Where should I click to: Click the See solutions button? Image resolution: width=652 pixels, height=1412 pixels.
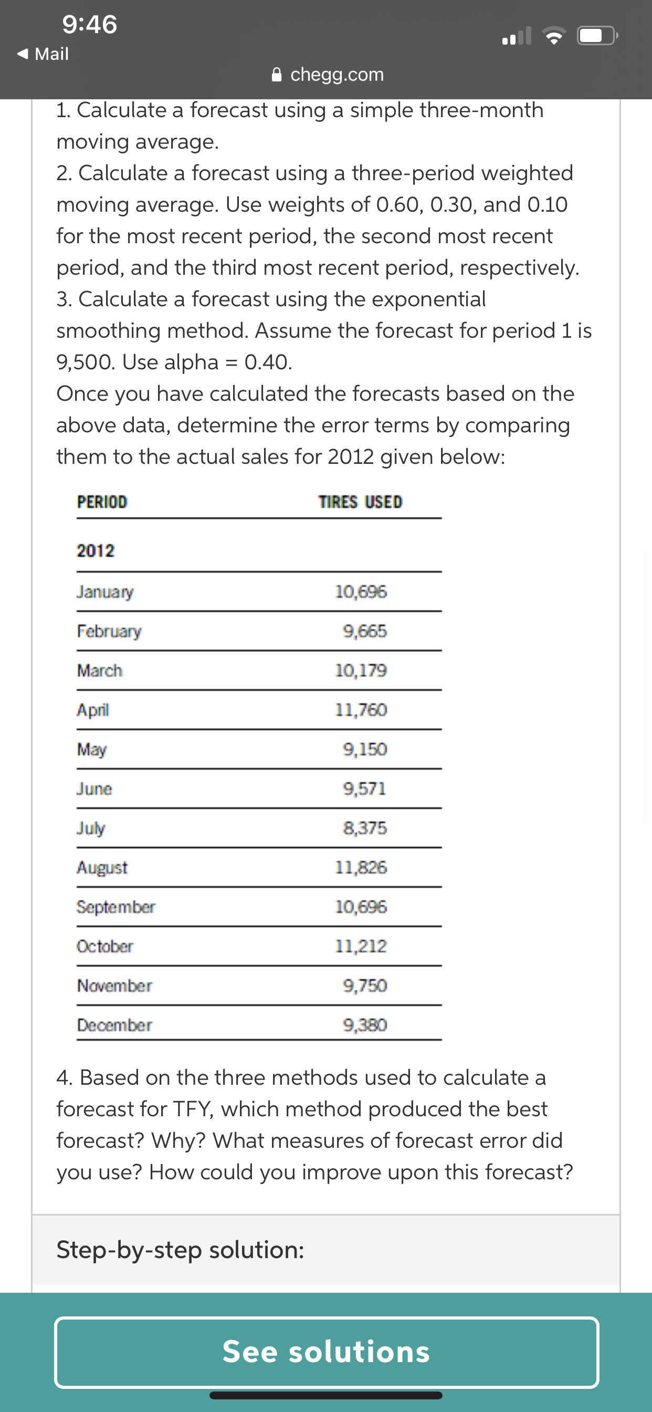pyautogui.click(x=327, y=1352)
